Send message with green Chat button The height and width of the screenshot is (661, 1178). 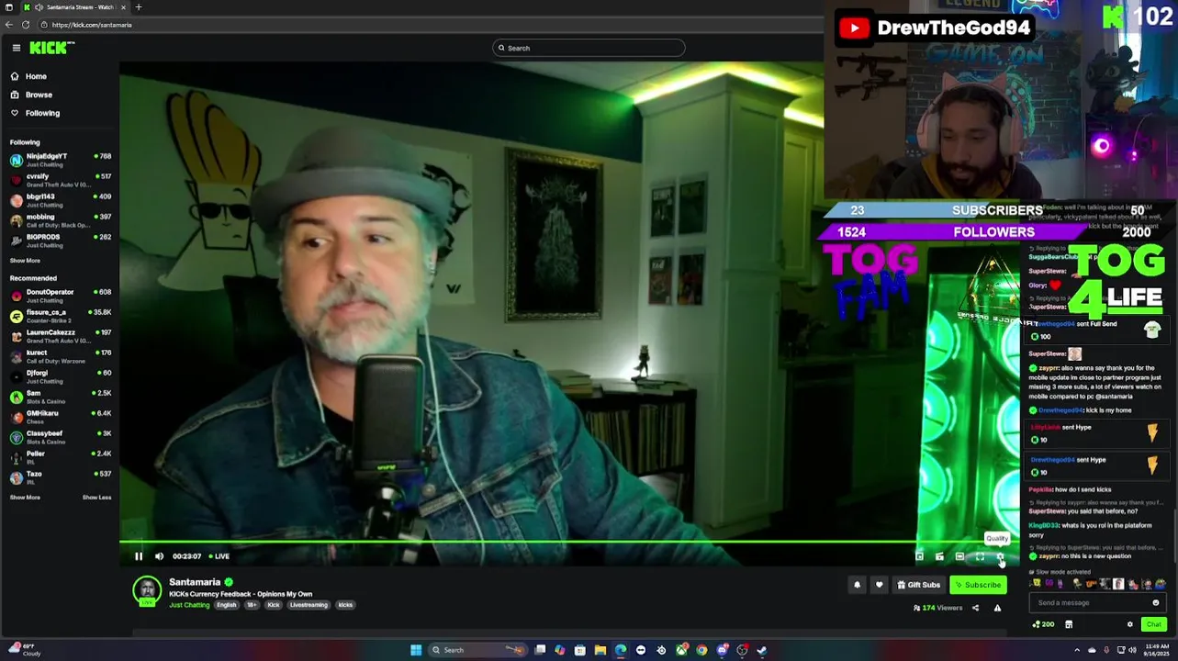pyautogui.click(x=1154, y=624)
